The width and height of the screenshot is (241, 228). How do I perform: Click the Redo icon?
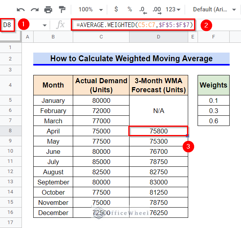point(34,10)
